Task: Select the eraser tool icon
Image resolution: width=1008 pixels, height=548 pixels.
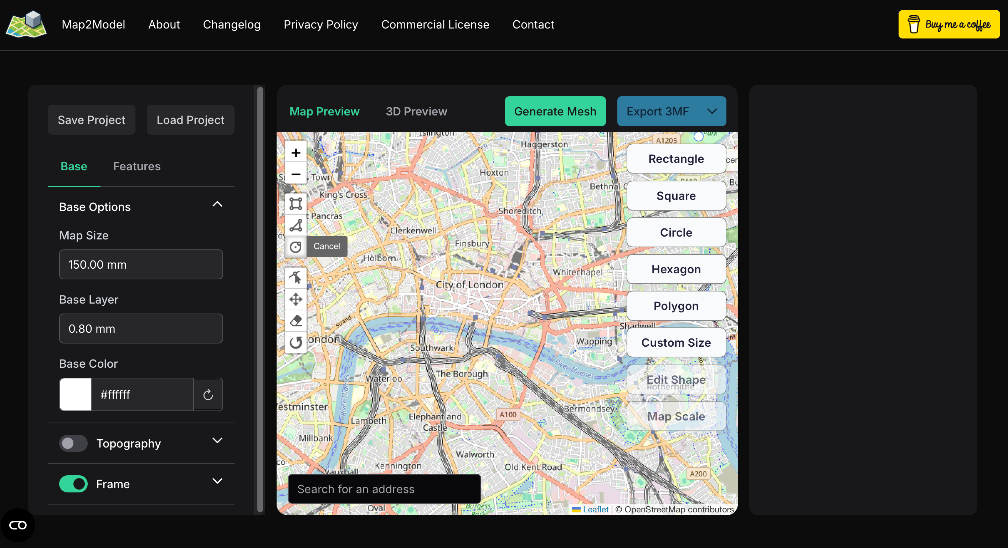Action: pos(296,321)
